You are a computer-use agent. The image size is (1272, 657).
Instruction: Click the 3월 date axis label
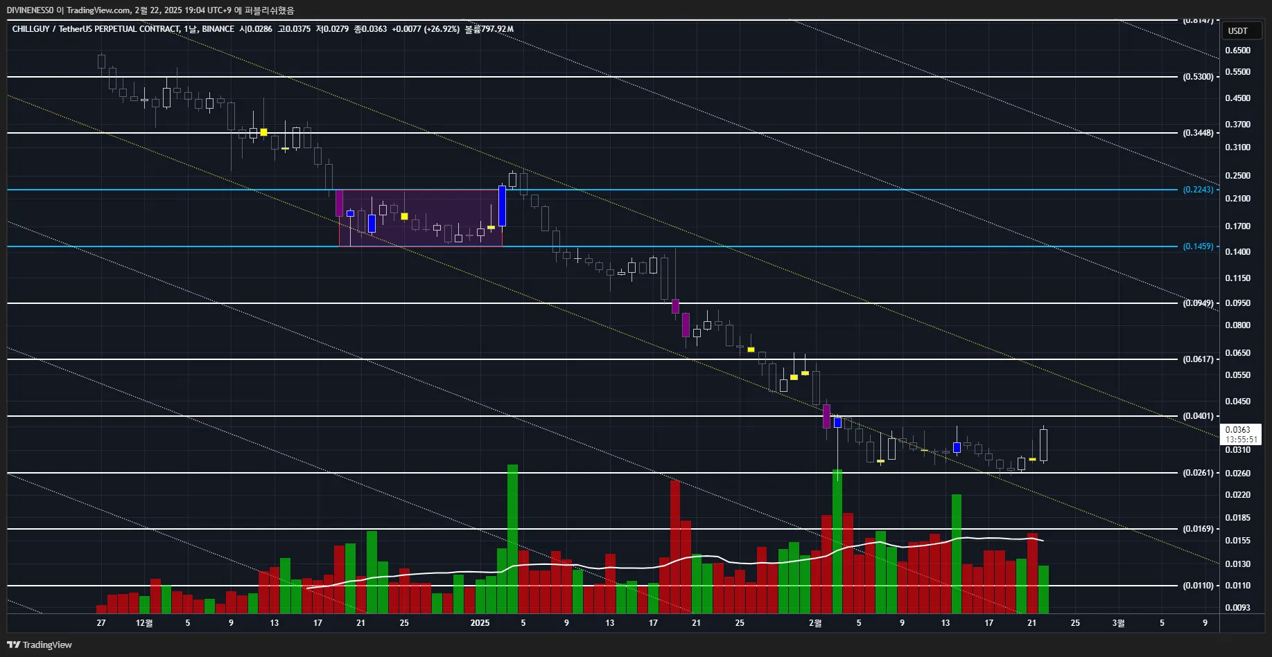(1118, 623)
